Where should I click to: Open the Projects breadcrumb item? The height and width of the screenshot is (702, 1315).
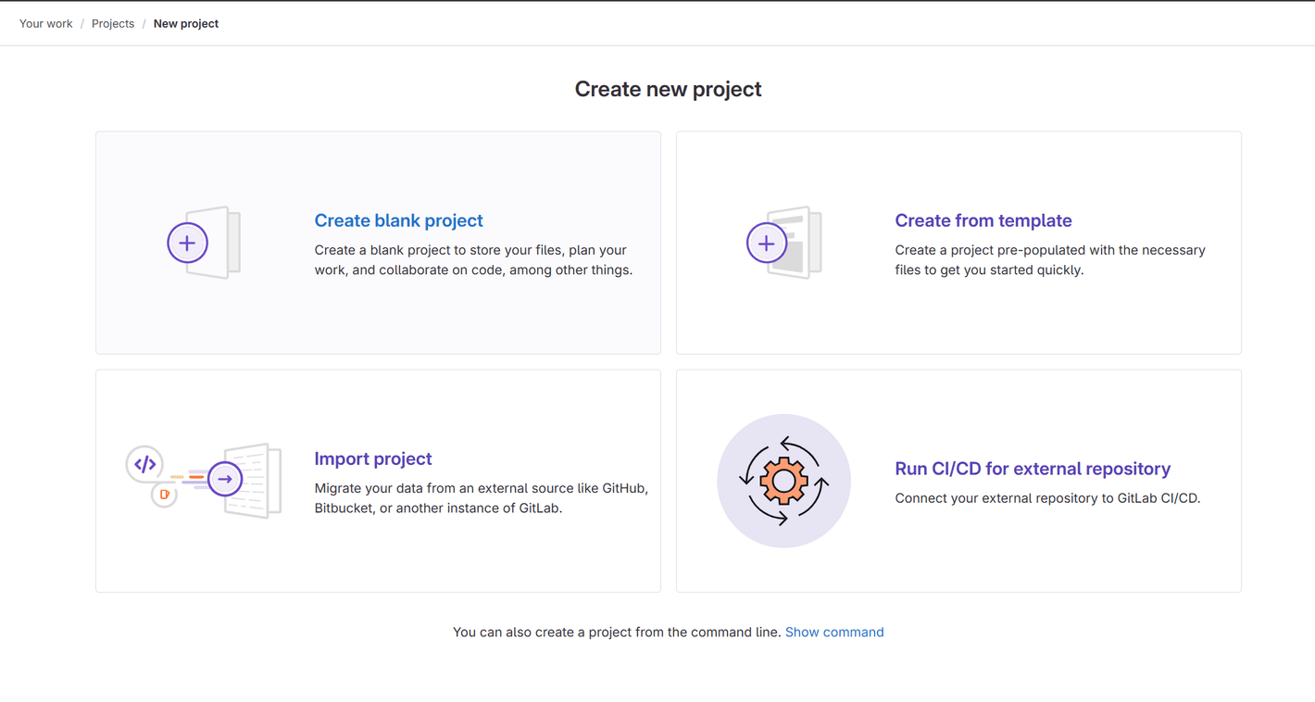click(x=112, y=23)
